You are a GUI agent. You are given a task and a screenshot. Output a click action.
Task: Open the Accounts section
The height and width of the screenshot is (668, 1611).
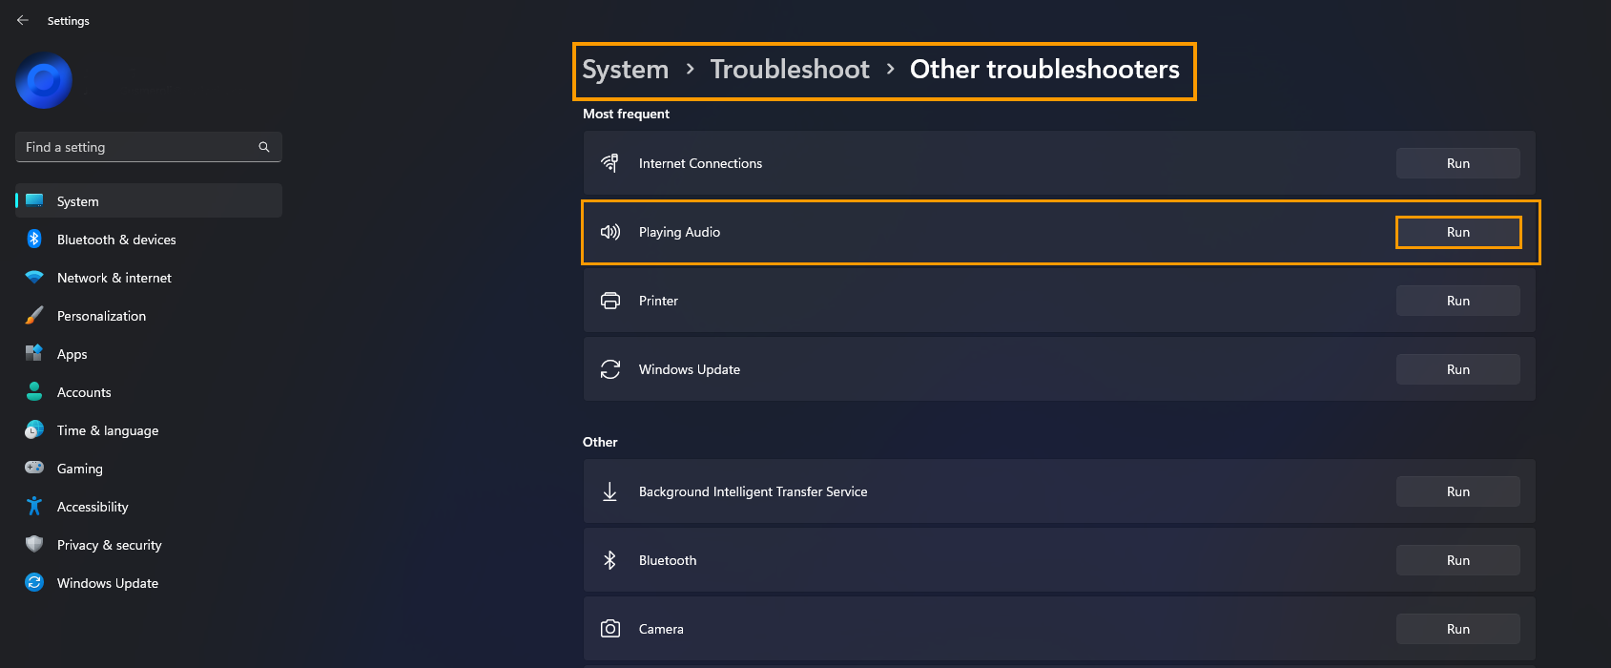tap(149, 391)
